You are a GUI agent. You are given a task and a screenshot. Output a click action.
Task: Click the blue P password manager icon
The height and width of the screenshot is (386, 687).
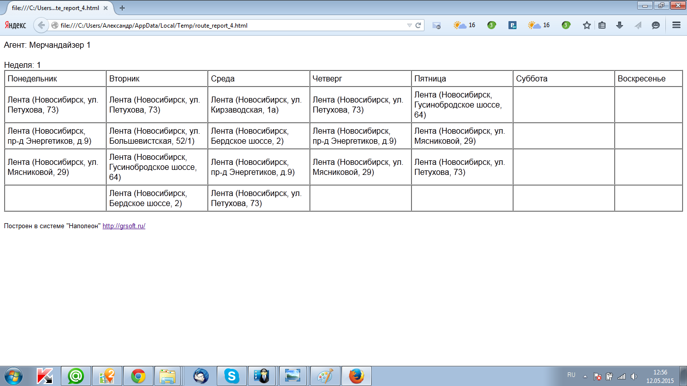coord(512,25)
